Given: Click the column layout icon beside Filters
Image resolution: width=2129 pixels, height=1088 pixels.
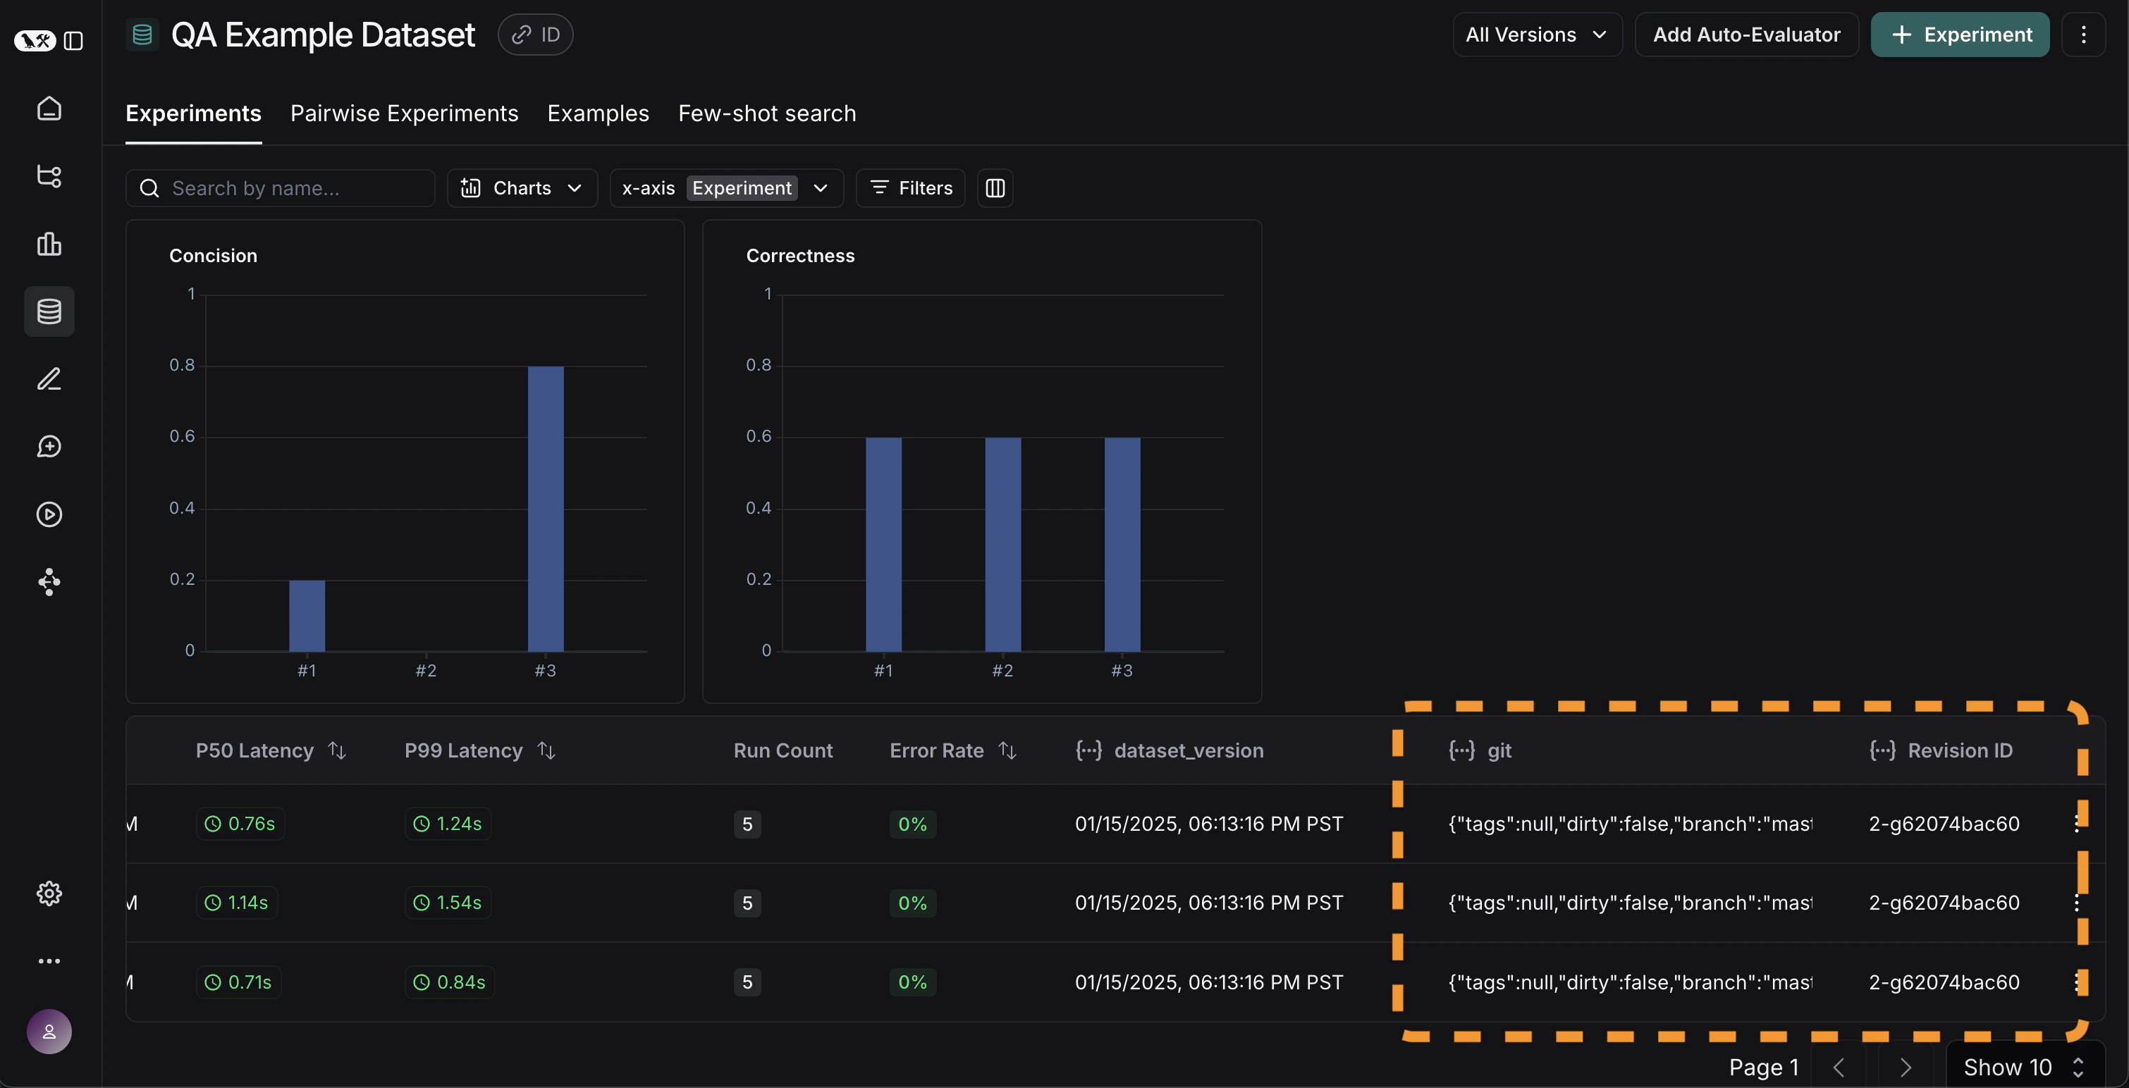Looking at the screenshot, I should point(994,188).
